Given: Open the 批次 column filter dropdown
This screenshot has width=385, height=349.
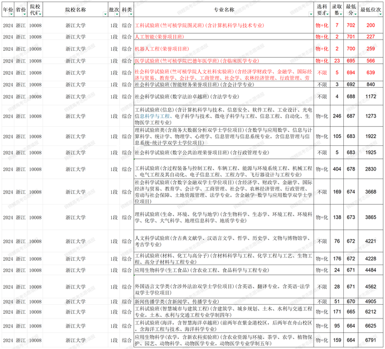Looking at the screenshot, I should point(117,14).
